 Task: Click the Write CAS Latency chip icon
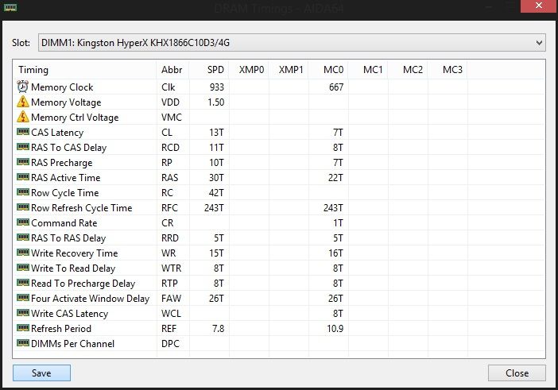click(23, 313)
